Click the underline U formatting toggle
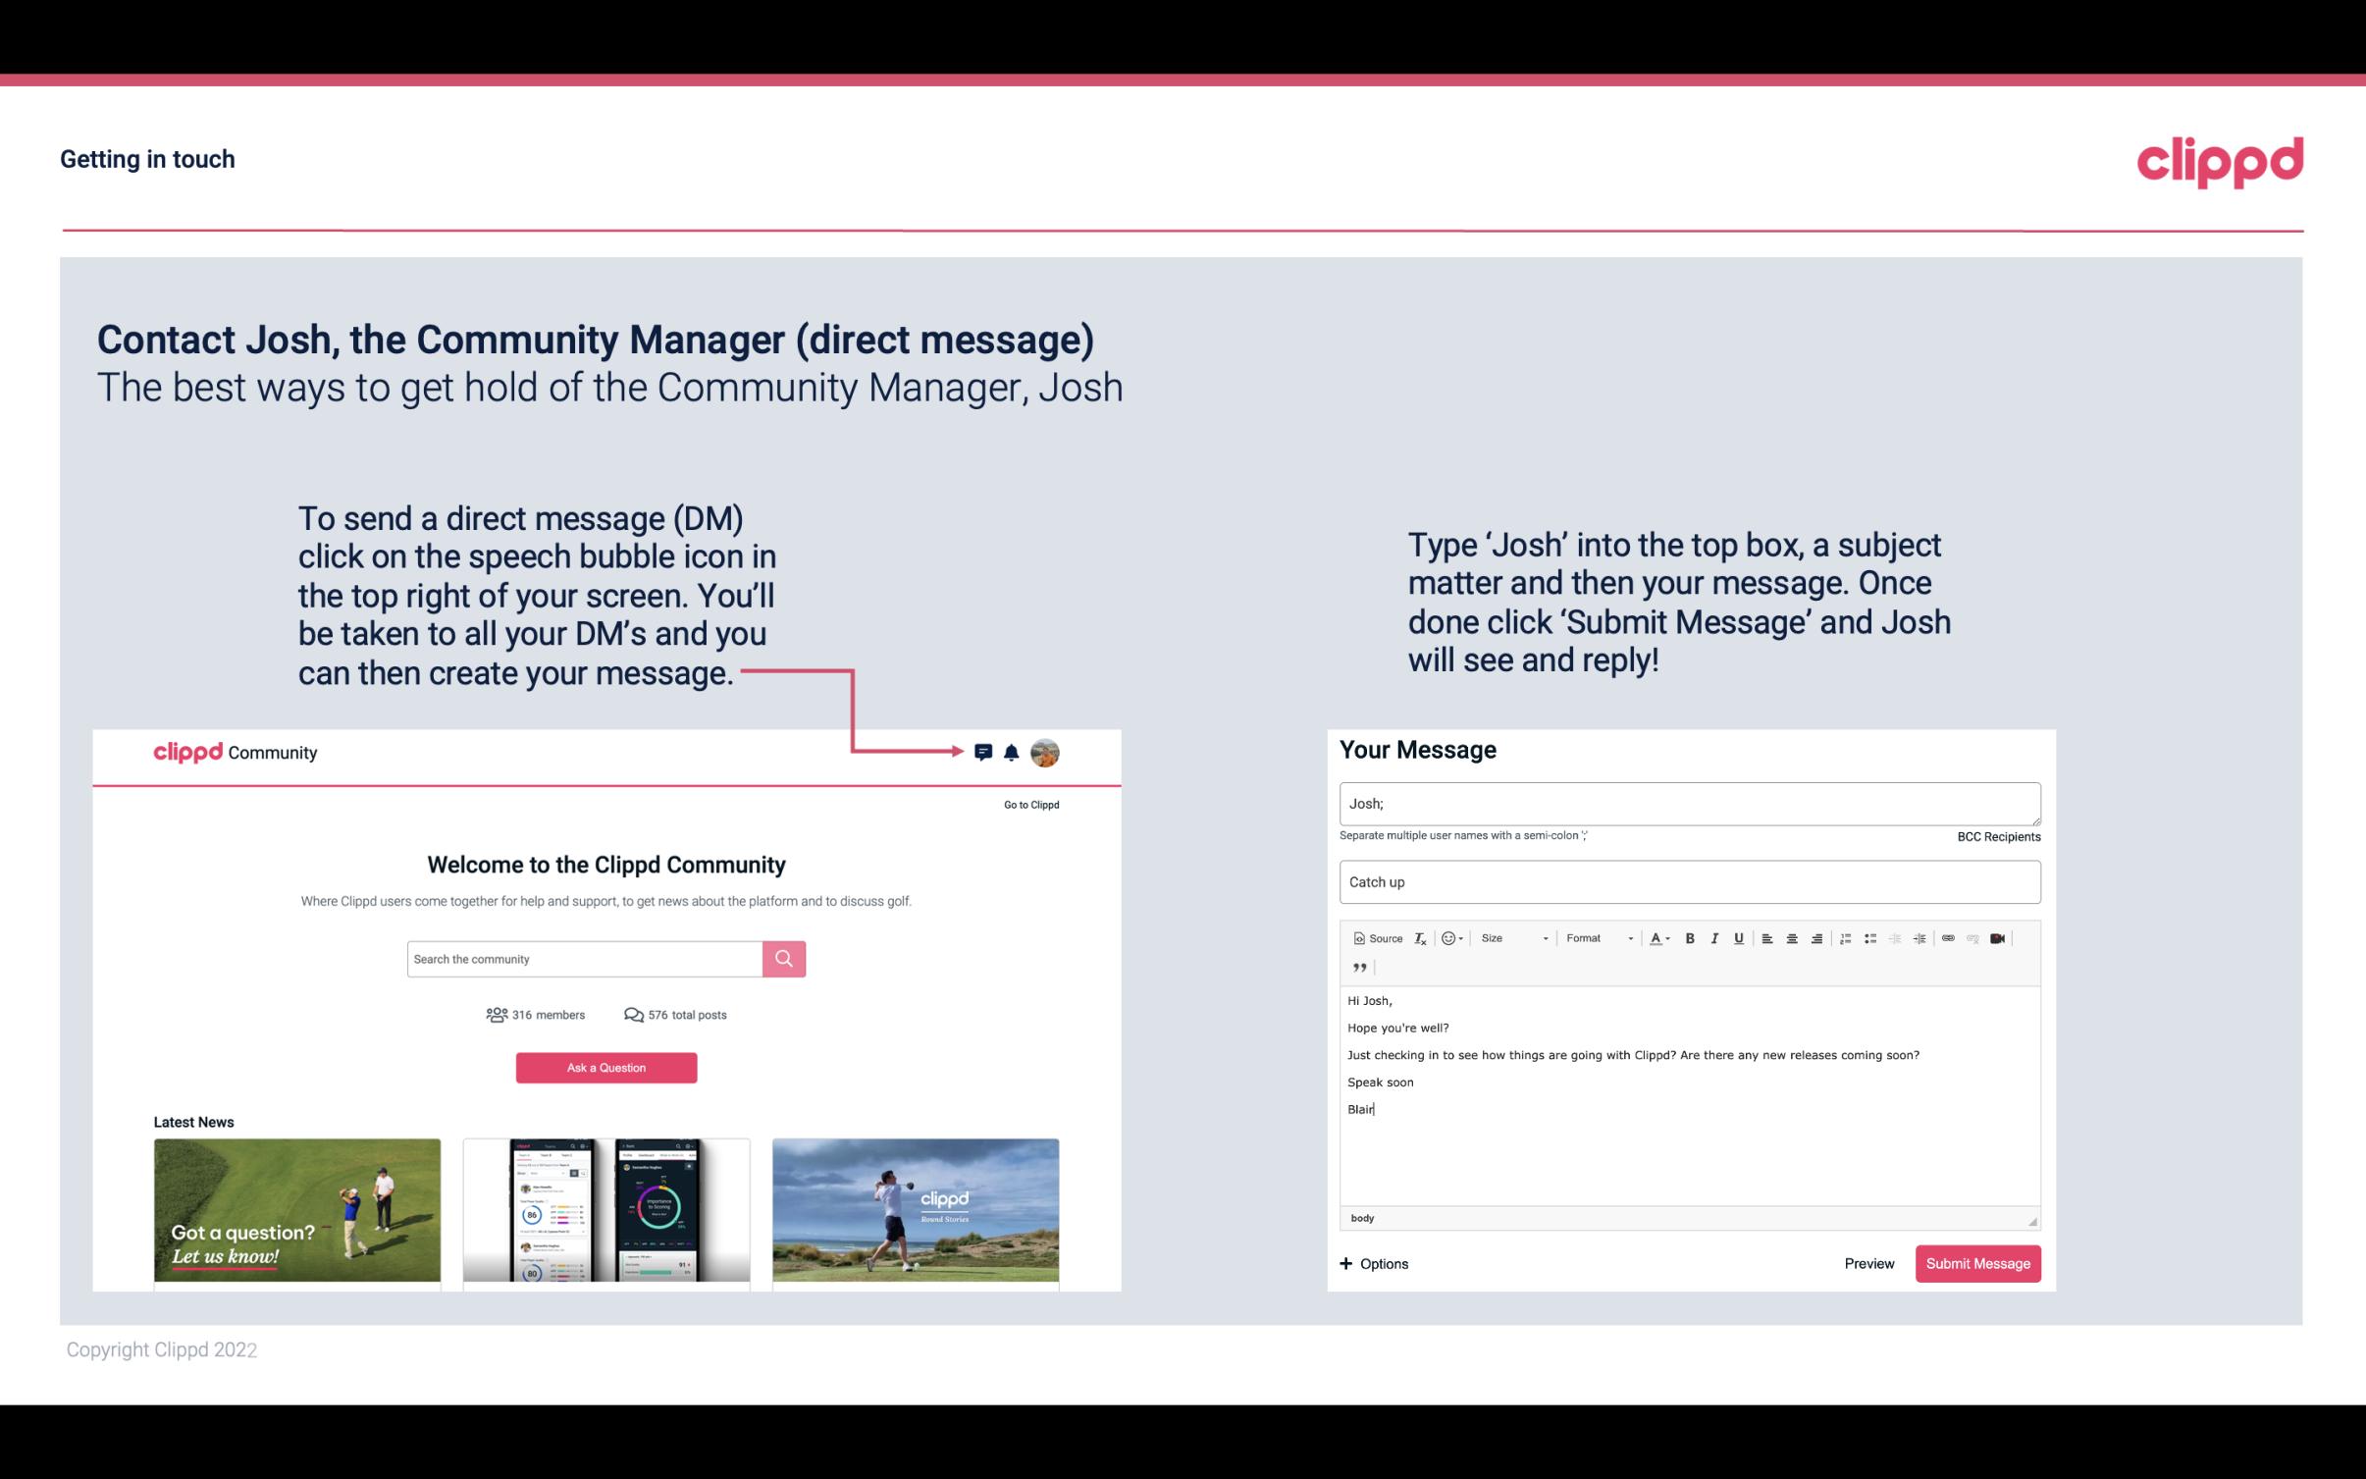Viewport: 2366px width, 1479px height. coord(1739,937)
